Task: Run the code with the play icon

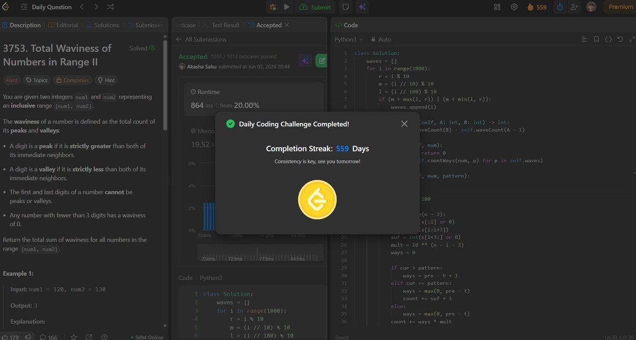Action: click(x=287, y=7)
